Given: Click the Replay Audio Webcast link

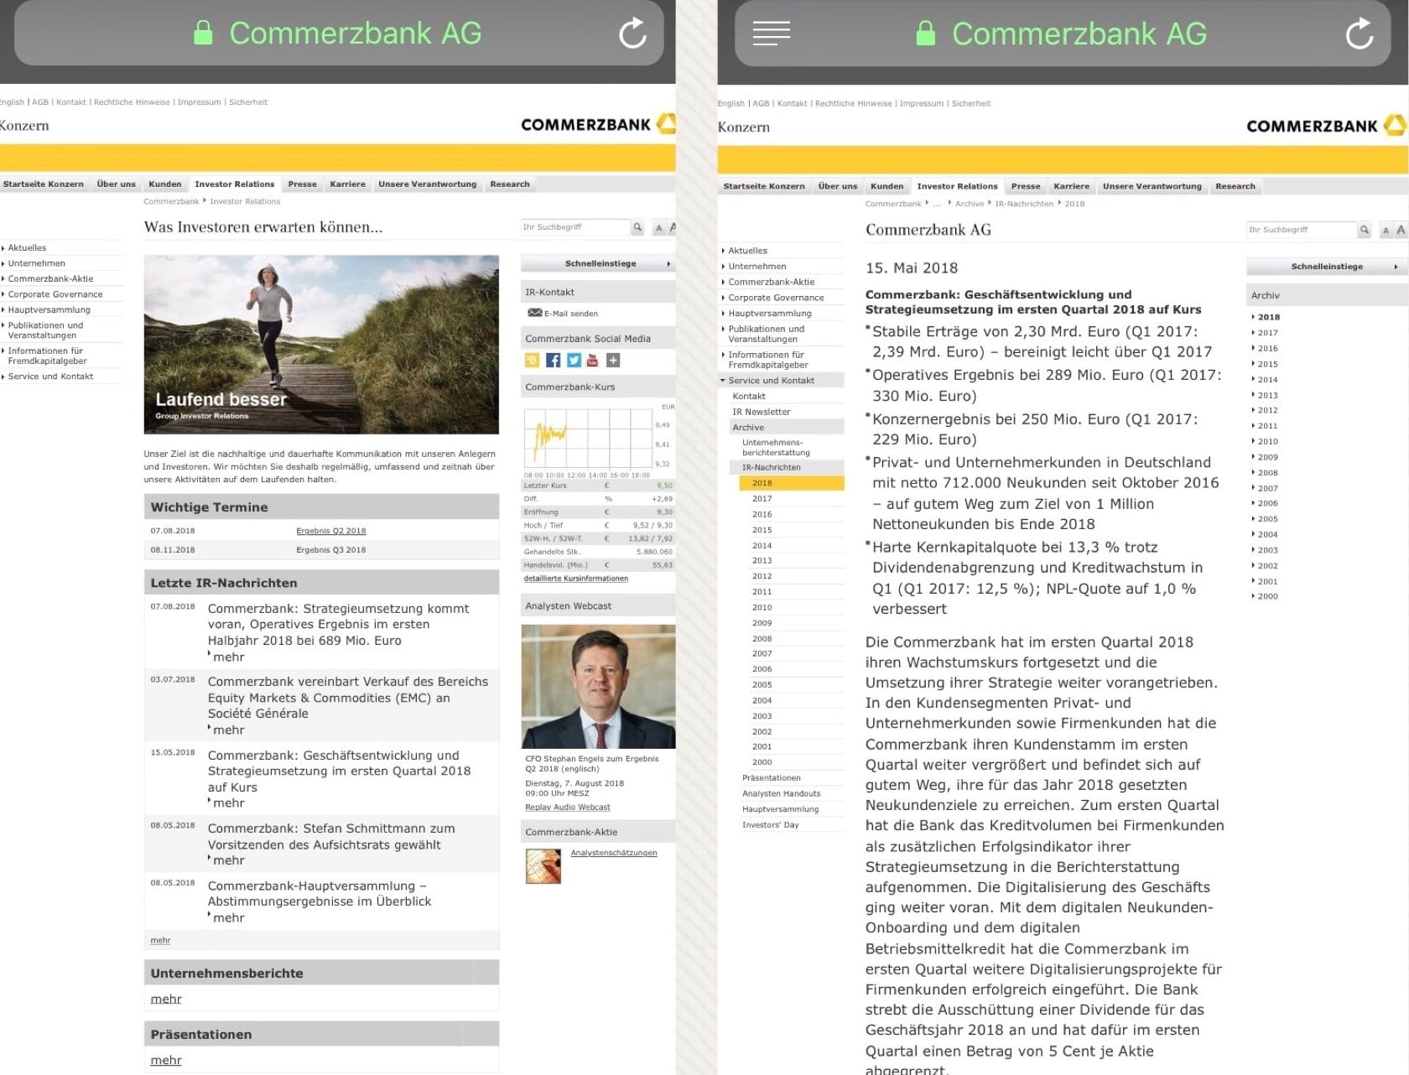Looking at the screenshot, I should tap(567, 808).
